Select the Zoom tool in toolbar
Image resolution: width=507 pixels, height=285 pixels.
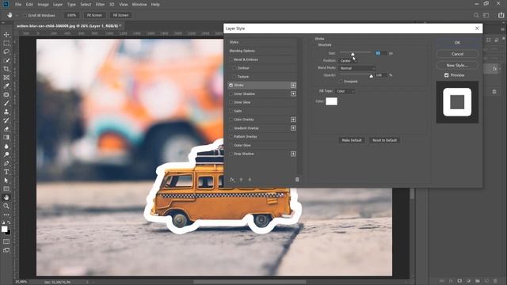click(x=6, y=206)
